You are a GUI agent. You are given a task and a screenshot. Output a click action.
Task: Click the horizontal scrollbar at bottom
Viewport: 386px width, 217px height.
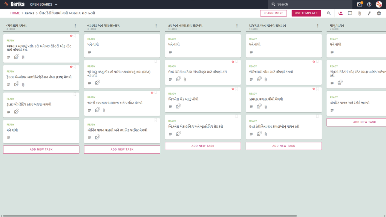click(150, 216)
